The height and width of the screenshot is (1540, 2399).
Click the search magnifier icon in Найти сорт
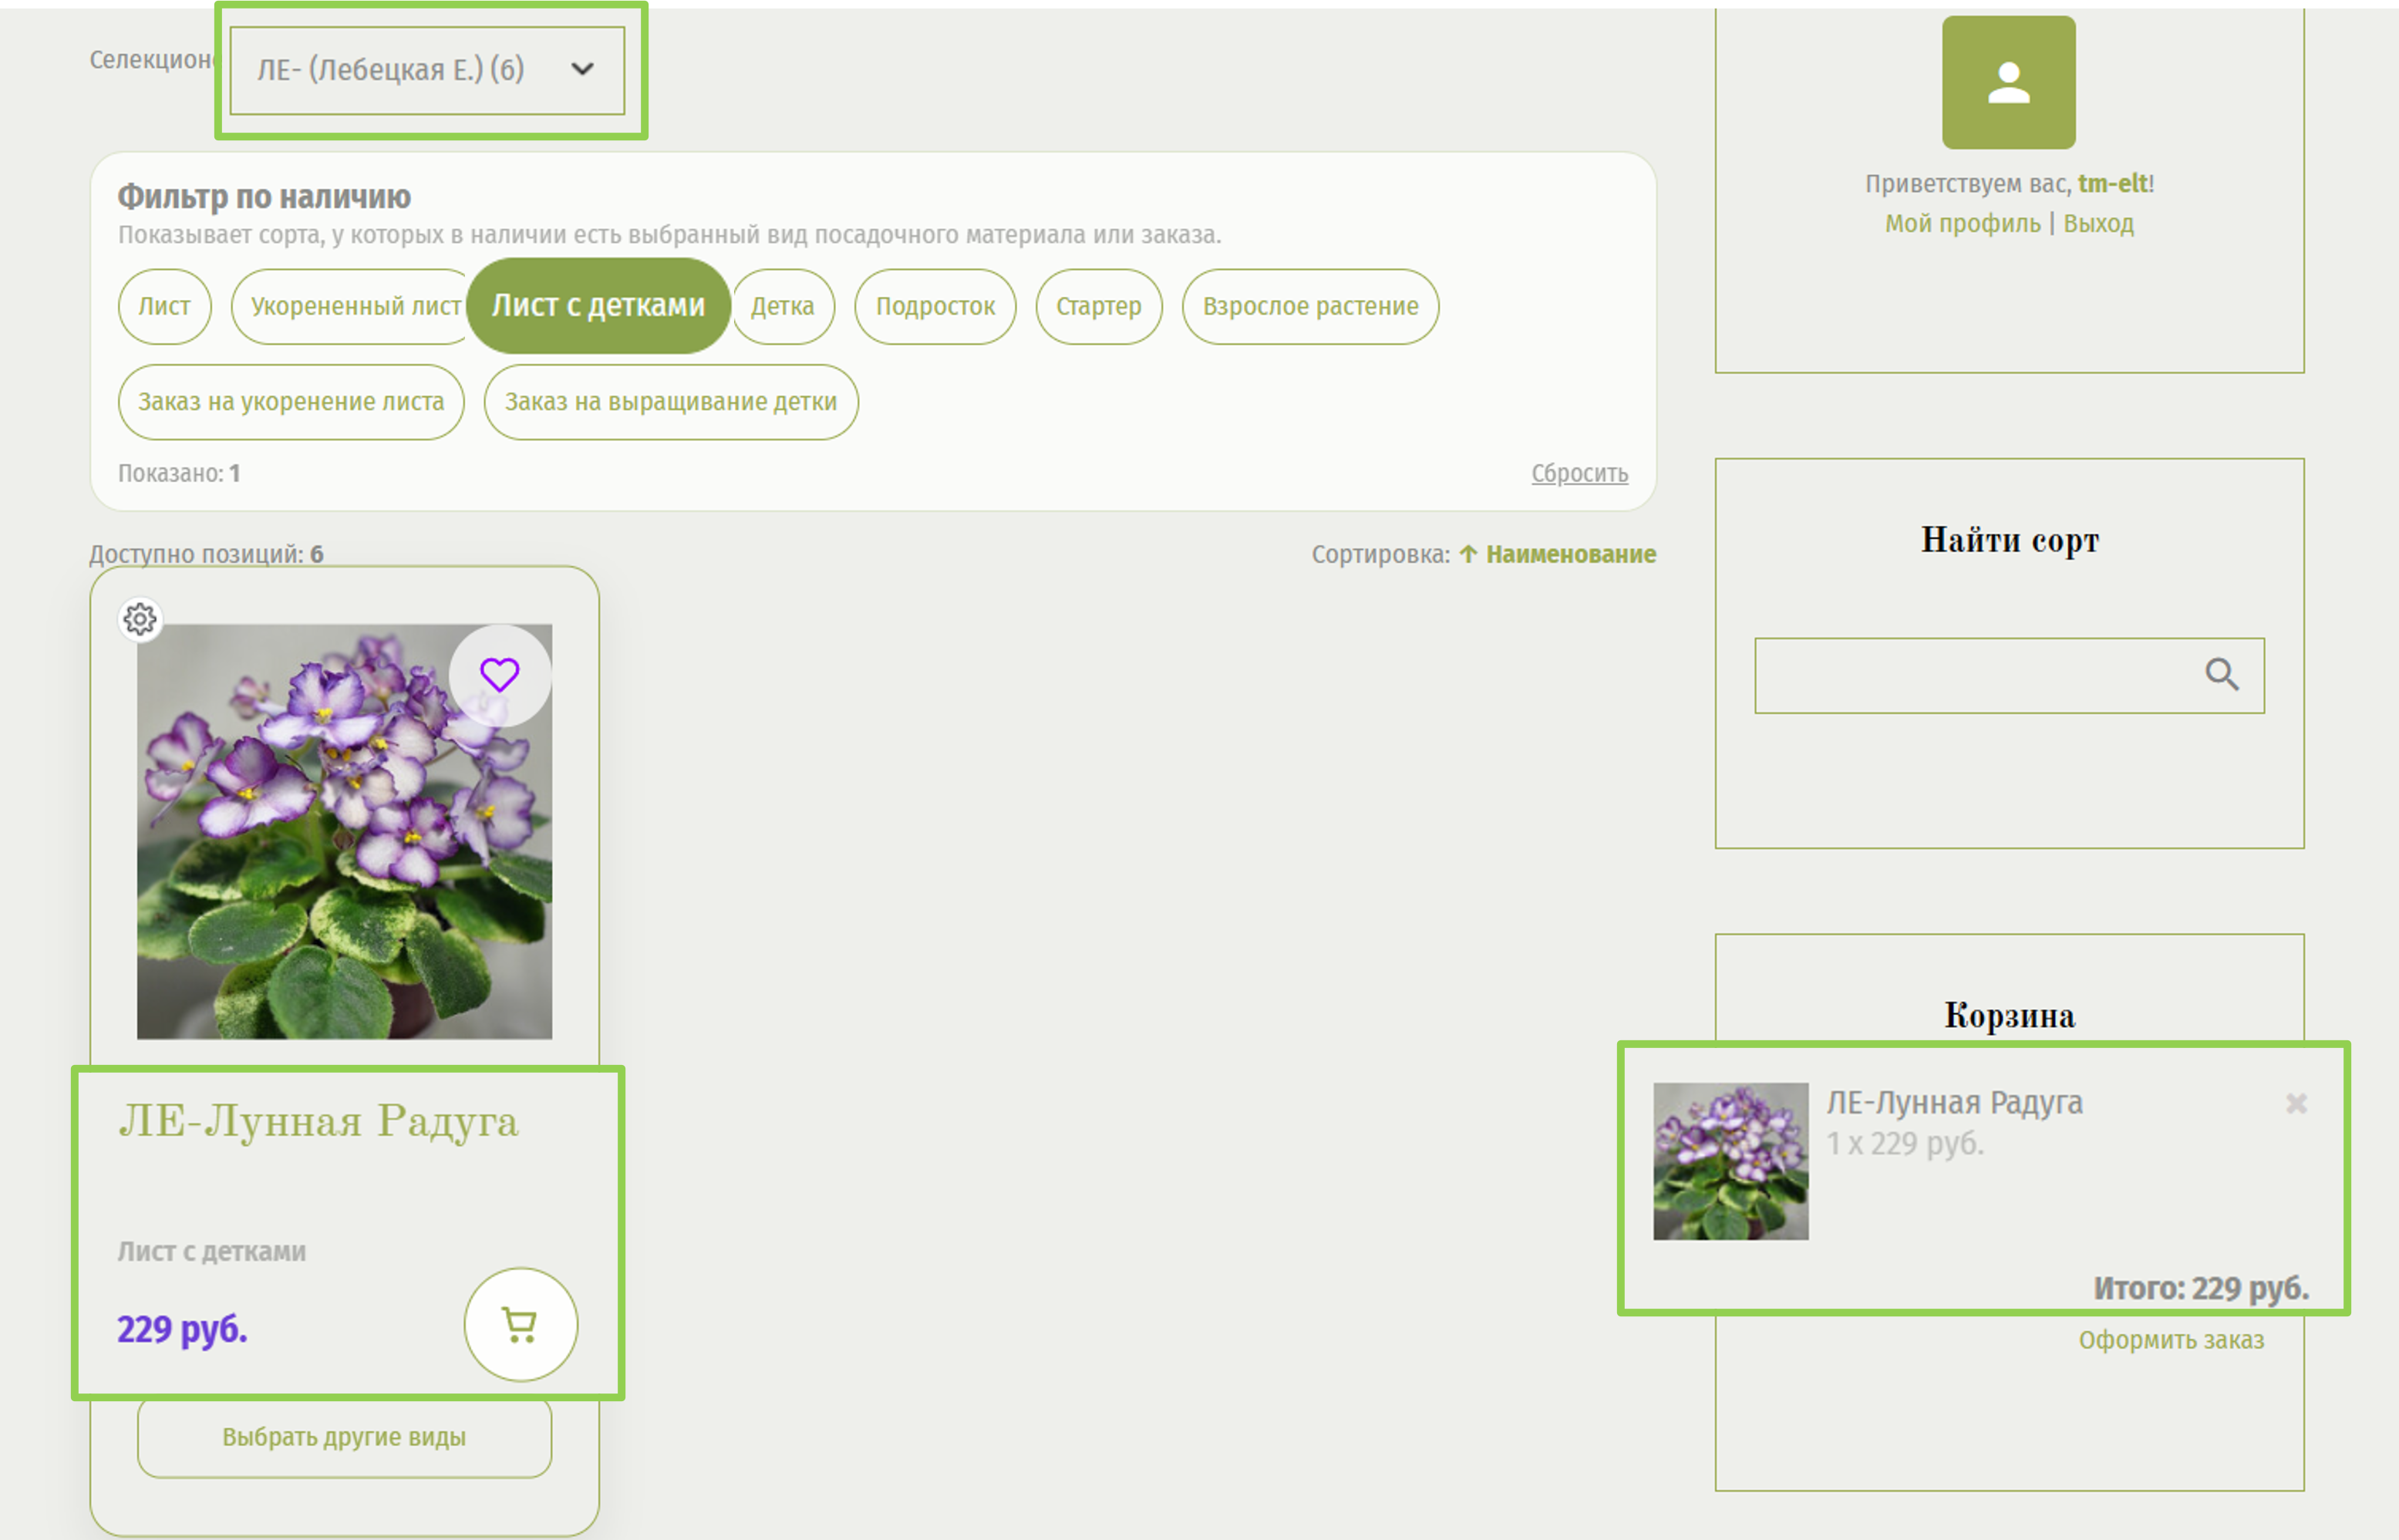(2221, 675)
